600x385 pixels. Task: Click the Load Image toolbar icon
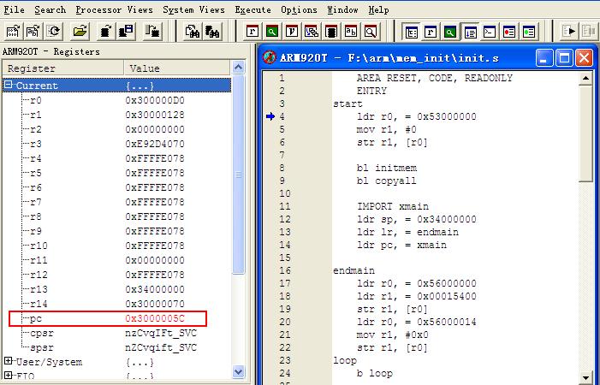point(13,32)
